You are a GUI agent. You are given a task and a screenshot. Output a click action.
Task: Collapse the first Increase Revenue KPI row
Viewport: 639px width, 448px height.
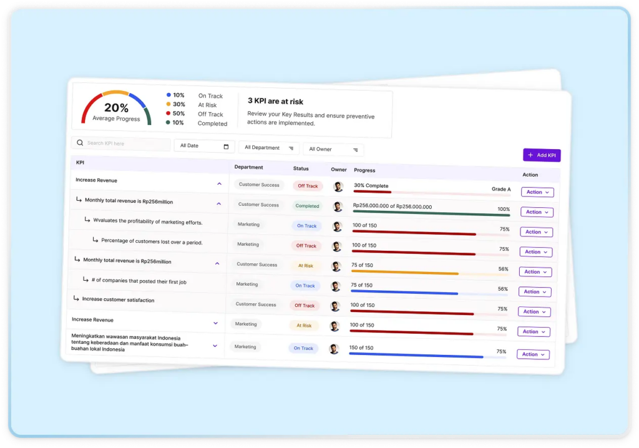[219, 184]
